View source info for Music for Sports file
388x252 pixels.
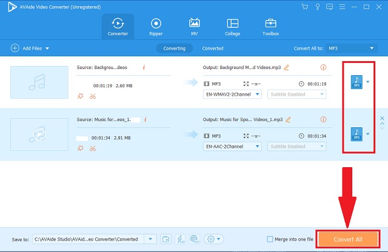(145, 119)
